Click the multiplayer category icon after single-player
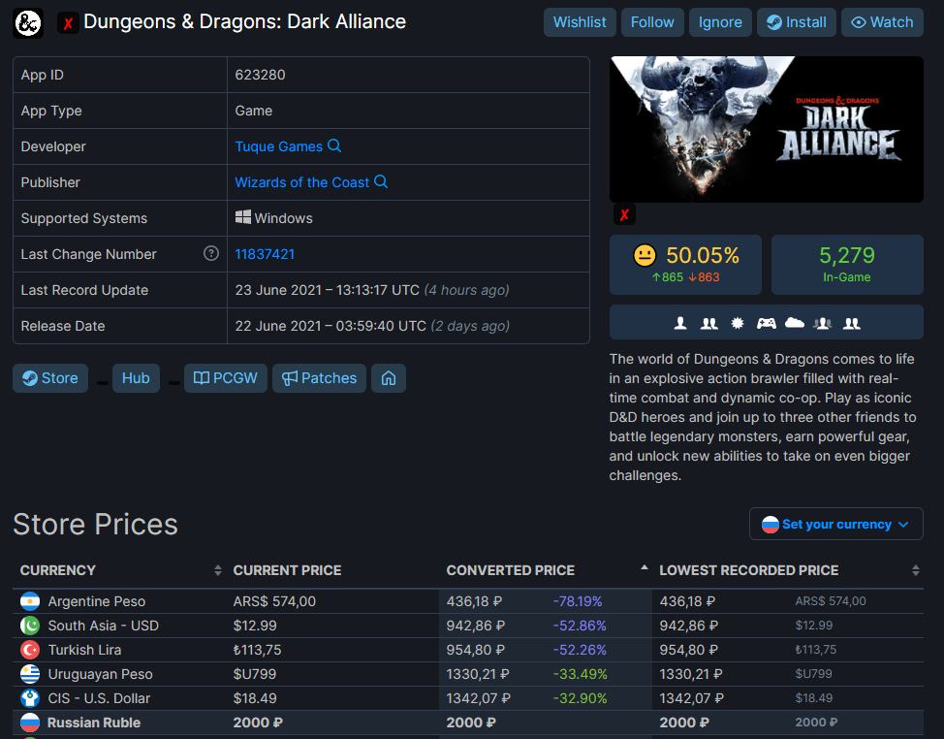Image resolution: width=944 pixels, height=739 pixels. pos(709,323)
